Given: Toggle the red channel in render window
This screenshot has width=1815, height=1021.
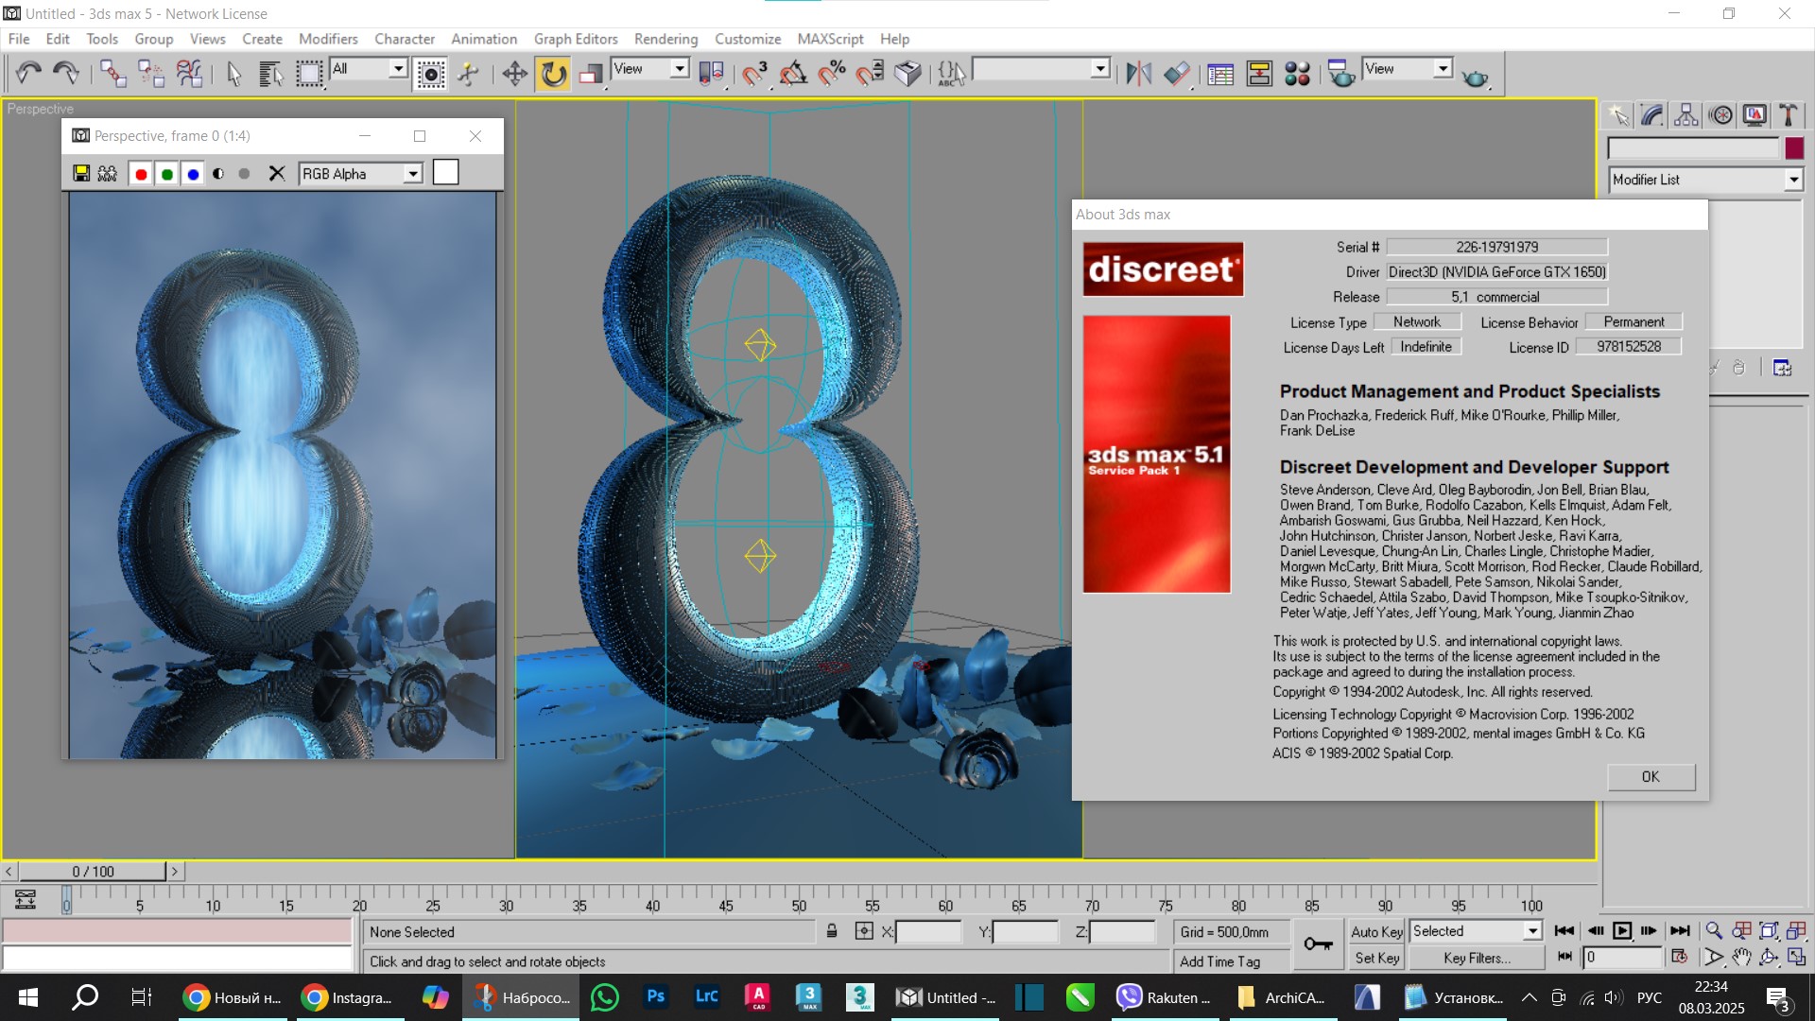Looking at the screenshot, I should point(141,174).
